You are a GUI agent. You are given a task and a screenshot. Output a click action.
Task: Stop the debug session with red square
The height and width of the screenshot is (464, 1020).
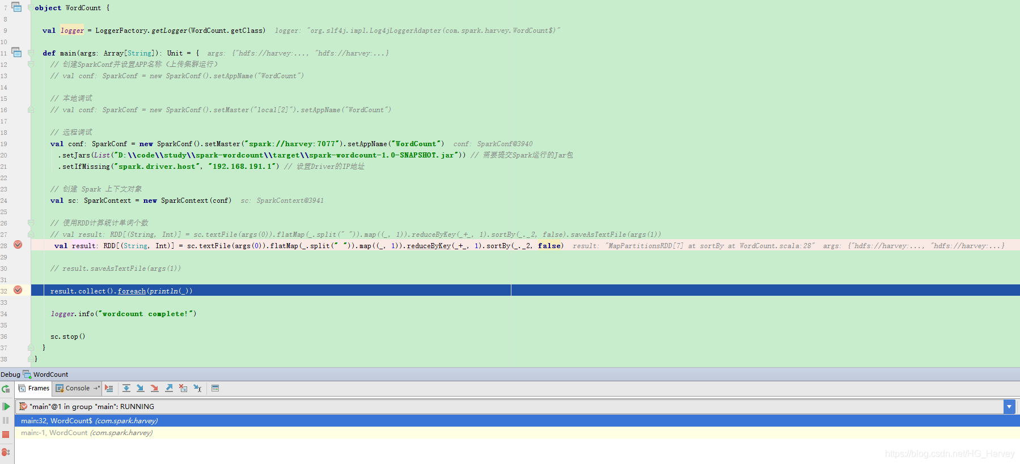[6, 435]
